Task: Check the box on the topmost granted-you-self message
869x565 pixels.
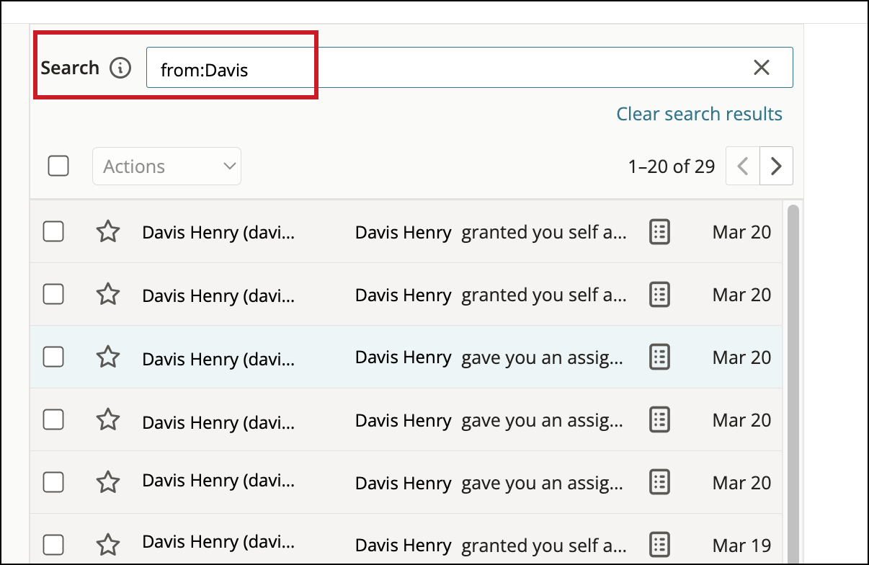Action: [x=53, y=231]
